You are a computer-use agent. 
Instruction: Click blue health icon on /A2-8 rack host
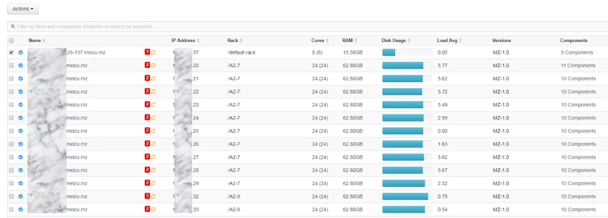[21, 209]
